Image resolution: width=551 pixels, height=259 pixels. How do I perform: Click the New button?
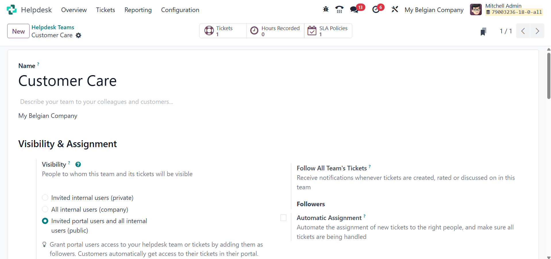tap(18, 31)
